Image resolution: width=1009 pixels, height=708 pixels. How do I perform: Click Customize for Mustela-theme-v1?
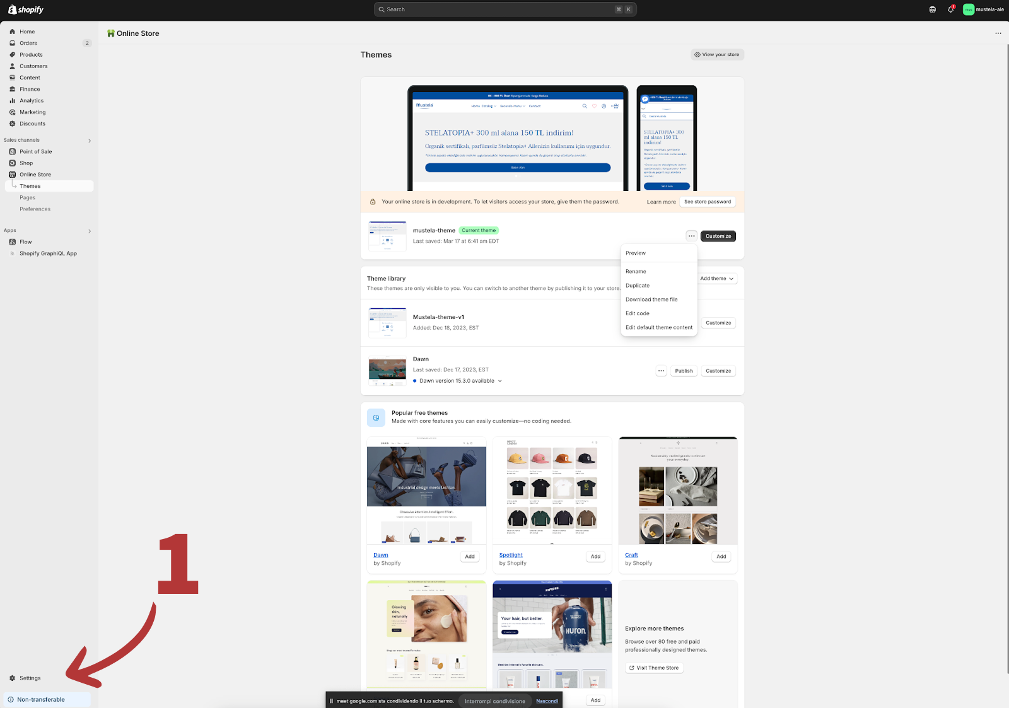718,323
